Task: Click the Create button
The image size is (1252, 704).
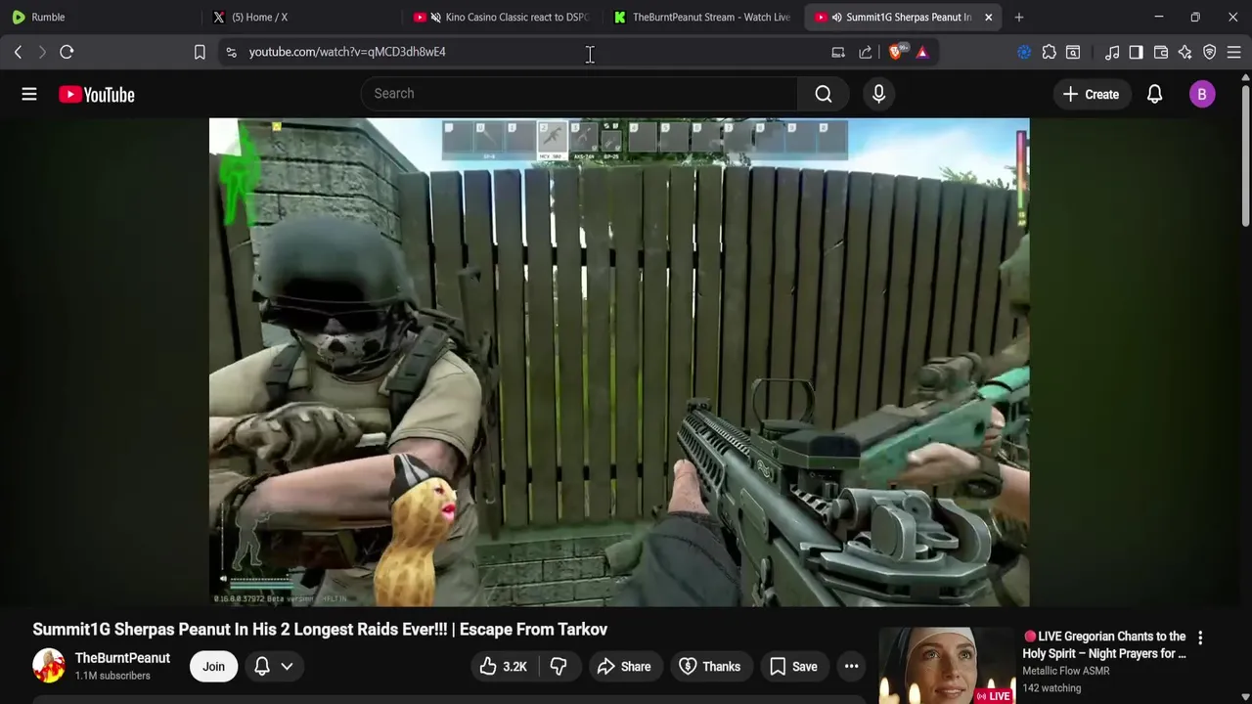Action: click(x=1091, y=95)
